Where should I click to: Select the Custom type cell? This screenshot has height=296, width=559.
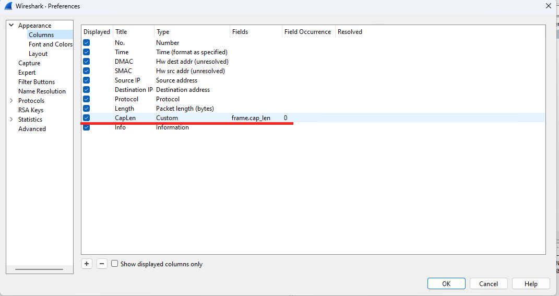tap(167, 117)
